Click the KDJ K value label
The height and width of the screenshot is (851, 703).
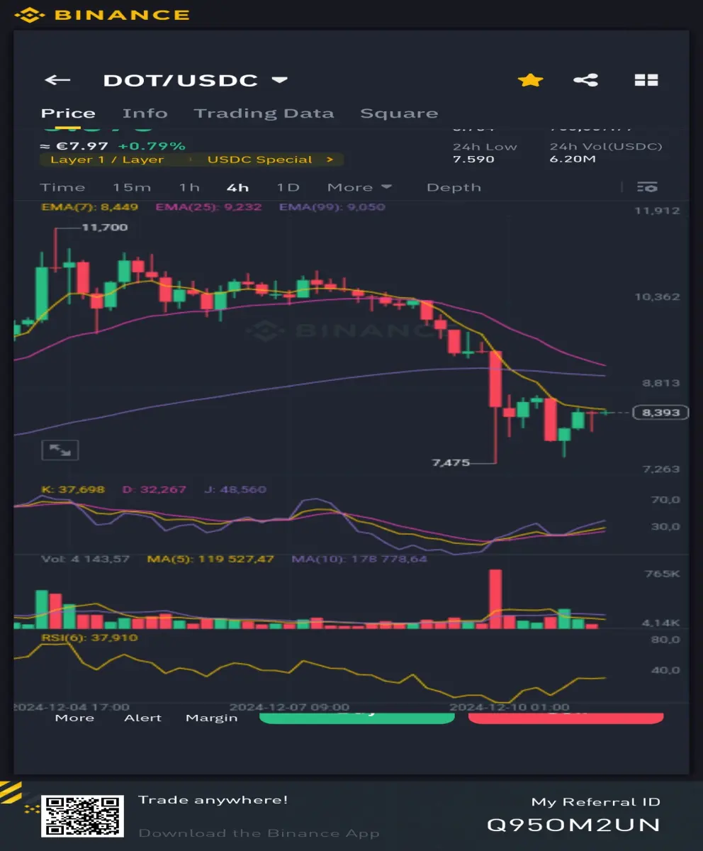pos(73,489)
